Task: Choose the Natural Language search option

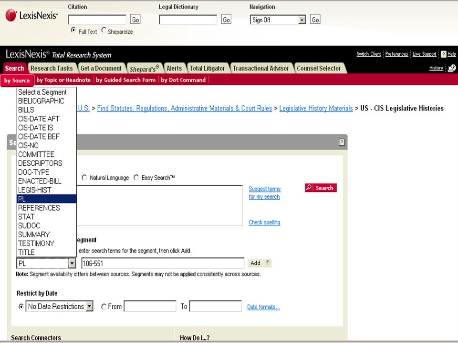Action: [x=84, y=177]
